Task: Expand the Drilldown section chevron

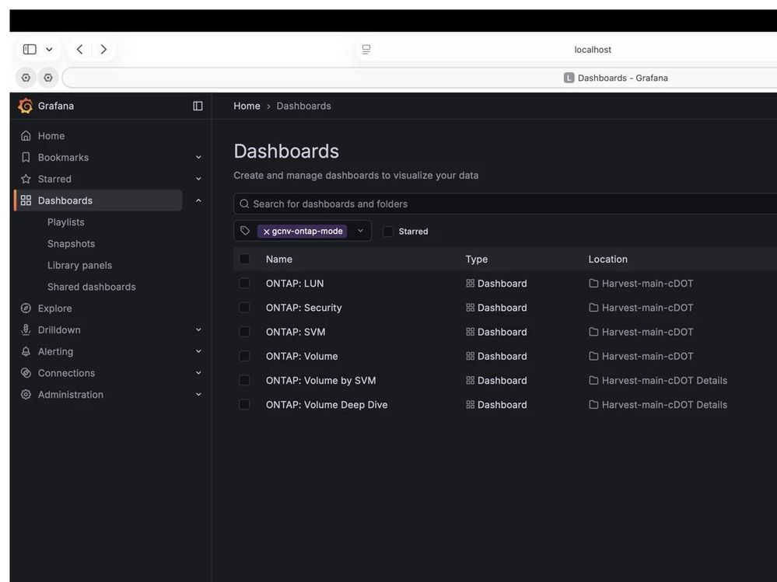Action: (x=198, y=329)
